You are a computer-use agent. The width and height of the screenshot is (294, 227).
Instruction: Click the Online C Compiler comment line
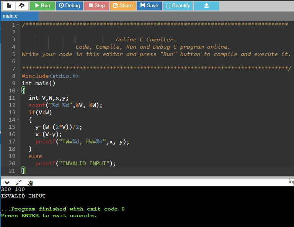tap(146, 39)
